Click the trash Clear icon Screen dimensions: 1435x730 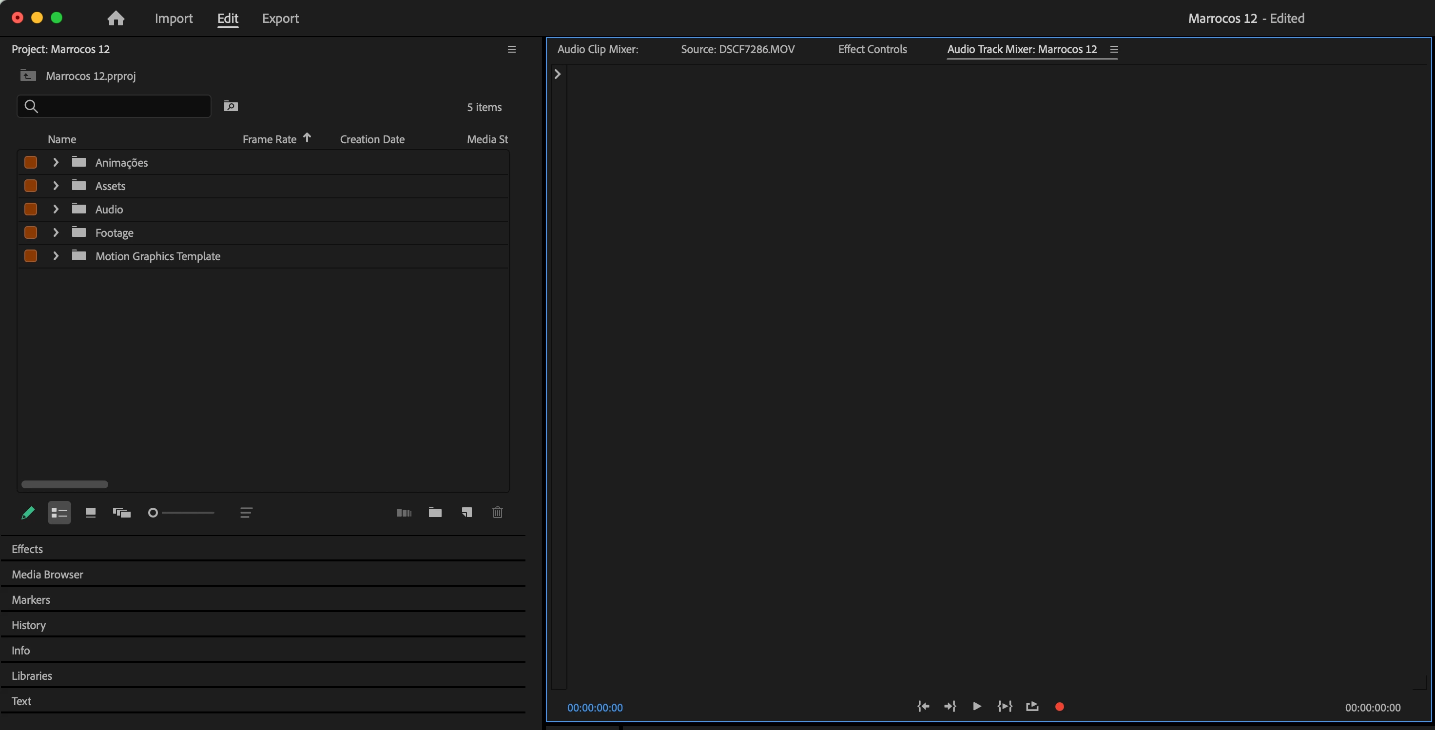(498, 512)
